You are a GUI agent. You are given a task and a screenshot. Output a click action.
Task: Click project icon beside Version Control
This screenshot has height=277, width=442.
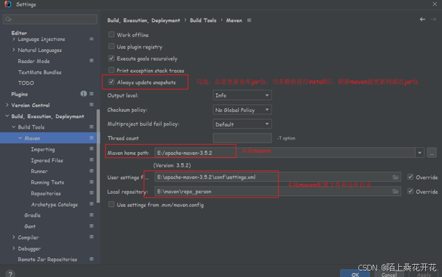pyautogui.click(x=92, y=105)
